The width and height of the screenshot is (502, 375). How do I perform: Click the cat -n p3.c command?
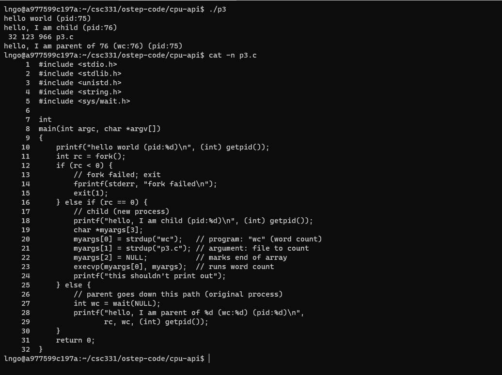[x=233, y=55]
